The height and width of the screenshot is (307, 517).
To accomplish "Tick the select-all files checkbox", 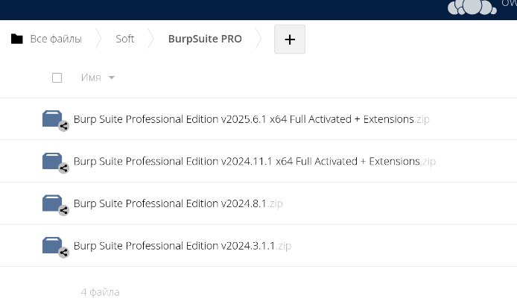I will pos(57,77).
